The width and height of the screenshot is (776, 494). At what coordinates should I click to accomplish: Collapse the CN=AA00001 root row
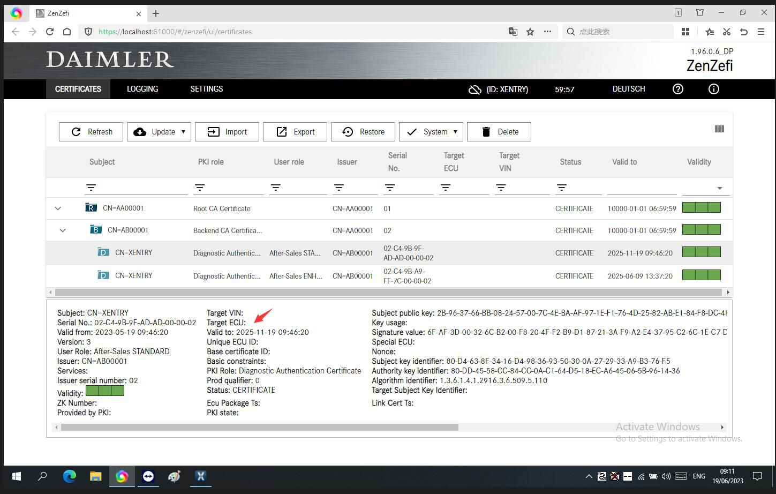(58, 208)
